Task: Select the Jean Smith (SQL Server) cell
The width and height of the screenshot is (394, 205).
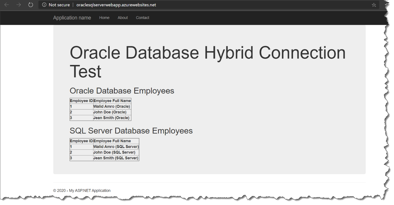Action: coord(116,158)
